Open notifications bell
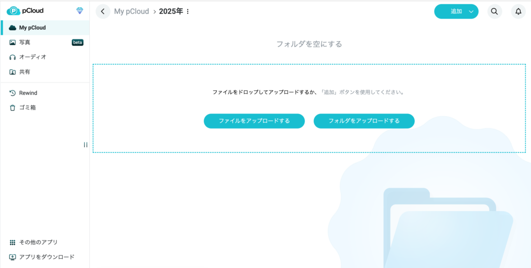The image size is (531, 268). point(518,11)
